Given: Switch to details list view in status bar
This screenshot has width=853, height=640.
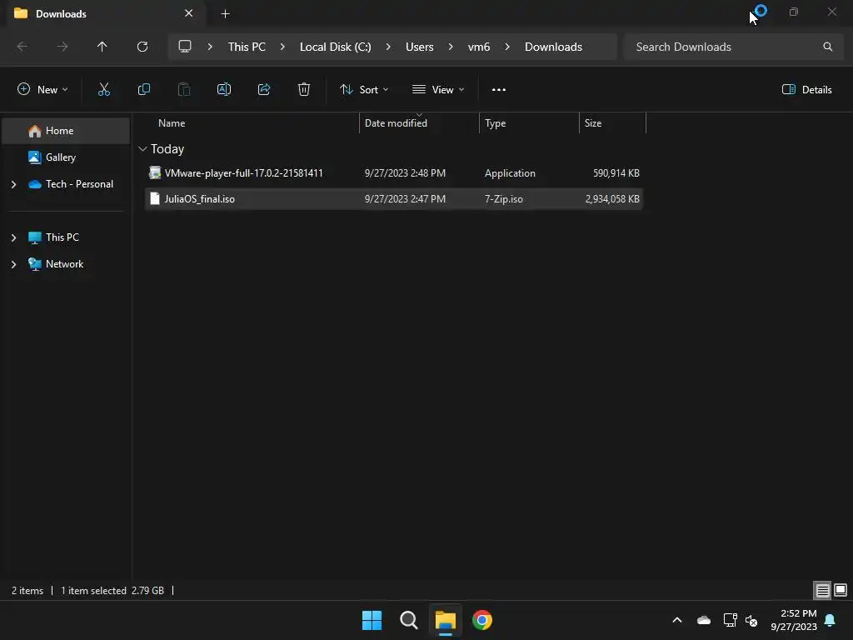Looking at the screenshot, I should (x=822, y=590).
